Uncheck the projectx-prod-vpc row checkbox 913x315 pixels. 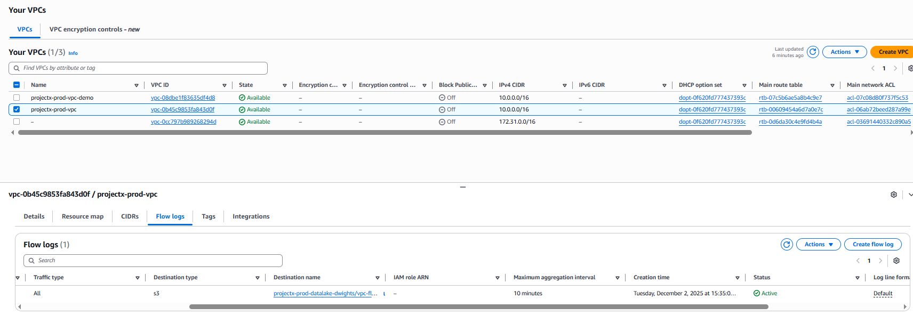tap(17, 109)
